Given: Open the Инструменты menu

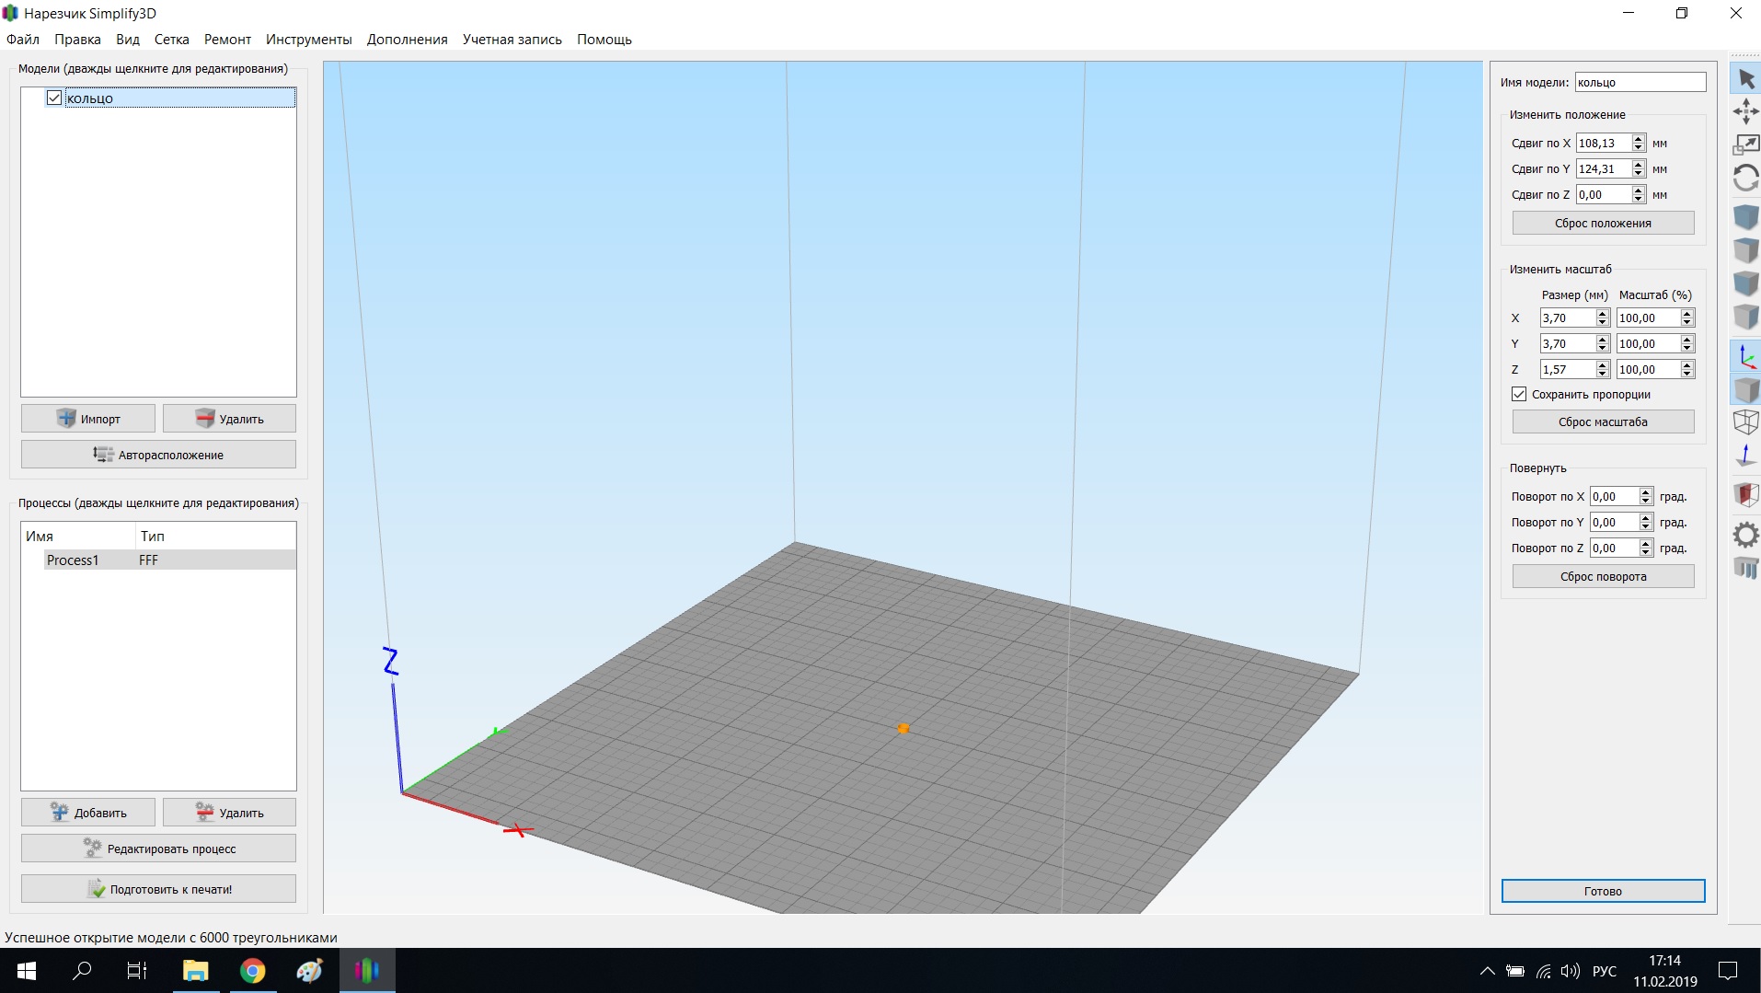Looking at the screenshot, I should [308, 40].
